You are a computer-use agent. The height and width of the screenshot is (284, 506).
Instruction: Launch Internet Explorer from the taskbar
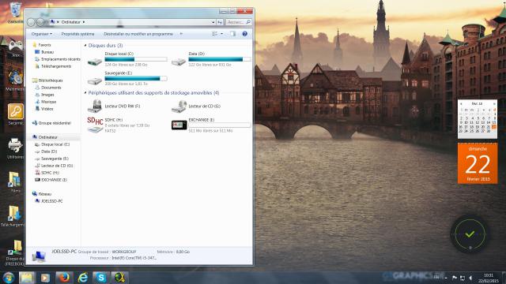(x=82, y=278)
